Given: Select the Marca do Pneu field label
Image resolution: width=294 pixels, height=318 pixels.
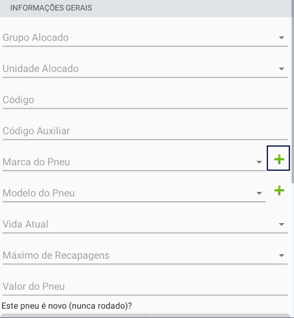Looking at the screenshot, I should tap(36, 162).
